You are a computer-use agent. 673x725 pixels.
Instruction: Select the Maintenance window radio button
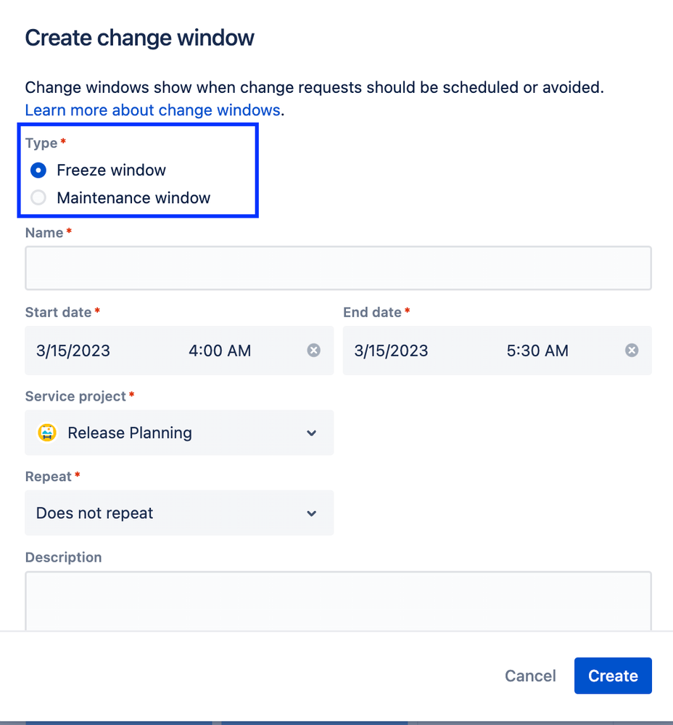pos(38,198)
